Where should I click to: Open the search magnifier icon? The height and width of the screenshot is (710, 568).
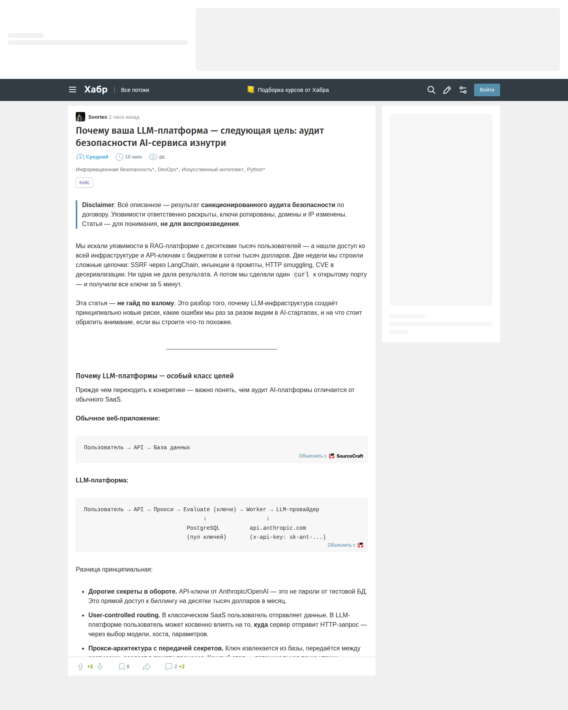point(432,90)
